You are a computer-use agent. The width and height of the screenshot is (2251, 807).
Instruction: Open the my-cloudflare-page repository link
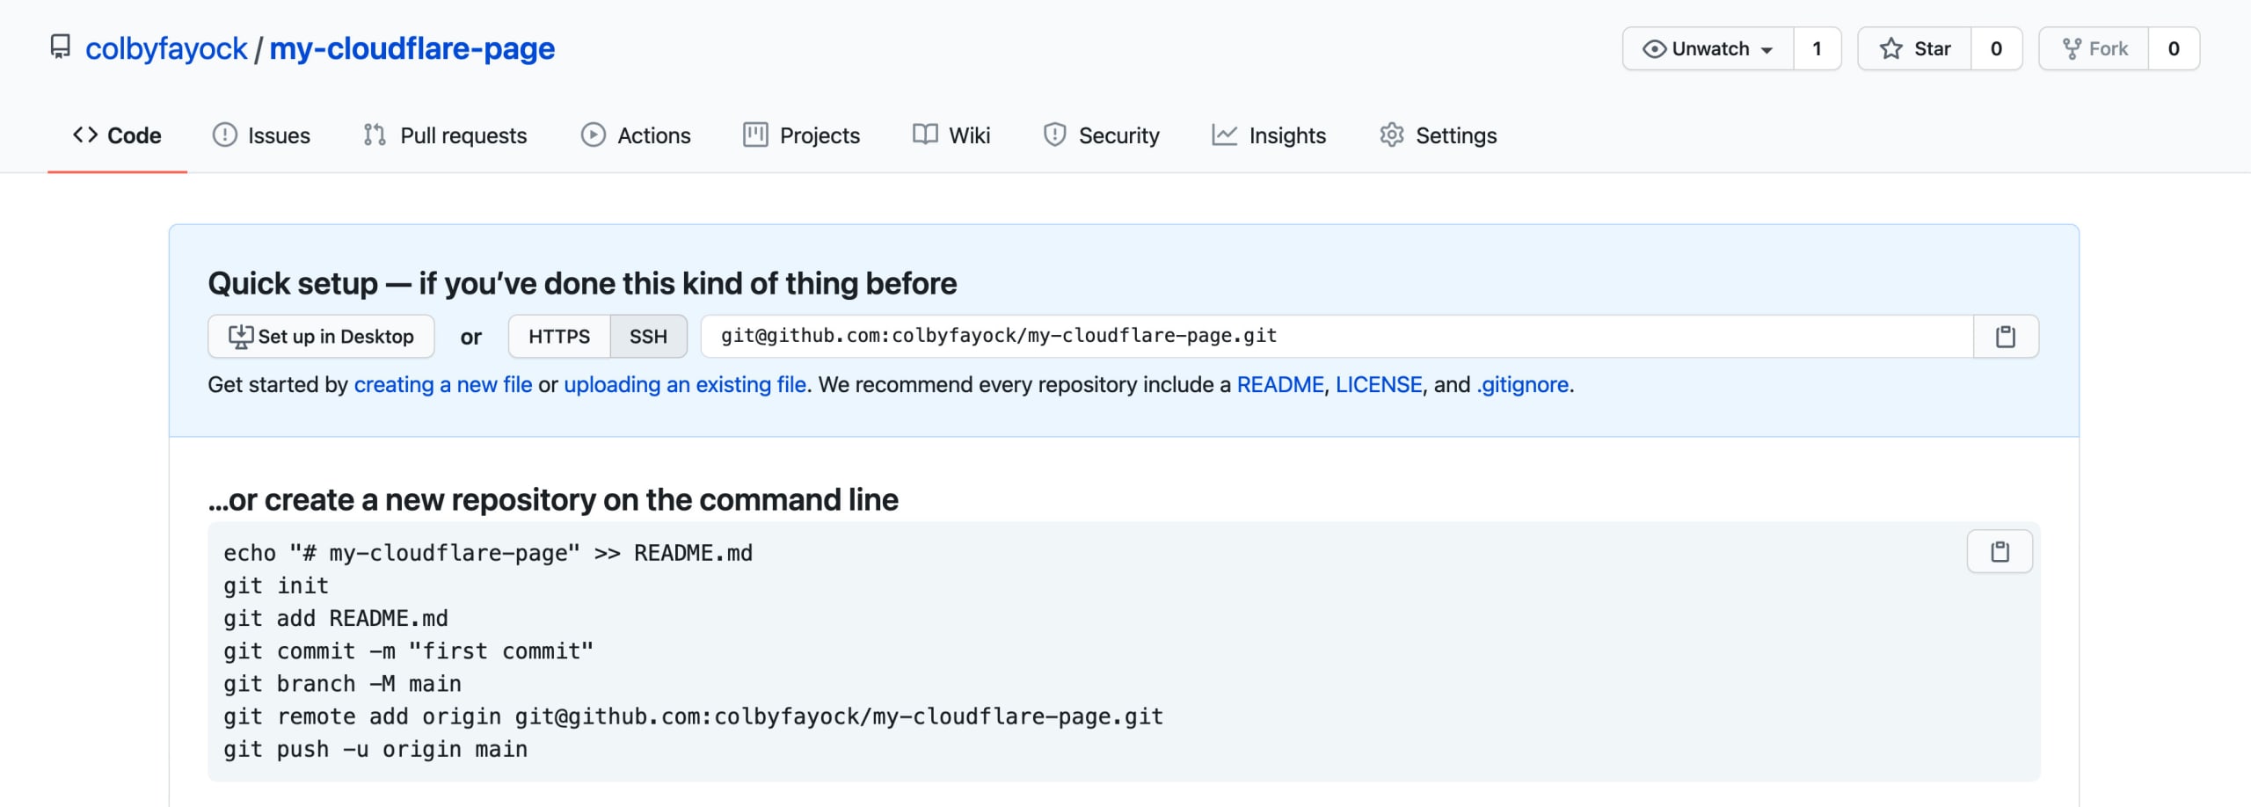tap(412, 48)
